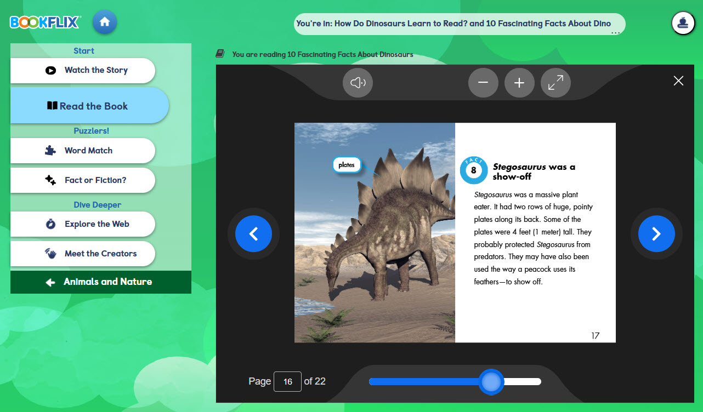The height and width of the screenshot is (412, 703).
Task: Click the BookFlix logo
Action: [x=46, y=22]
